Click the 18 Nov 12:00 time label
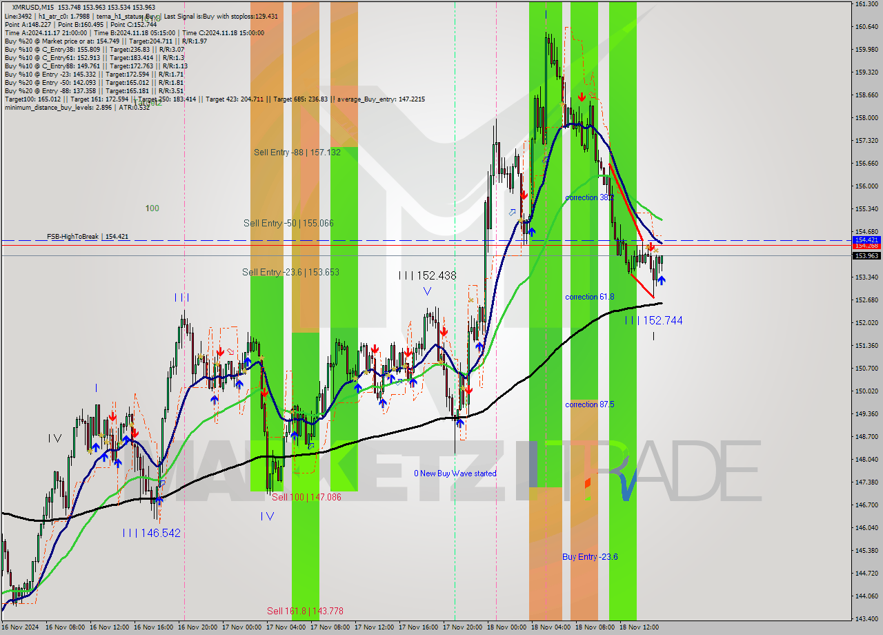This screenshot has width=883, height=635. [x=639, y=627]
